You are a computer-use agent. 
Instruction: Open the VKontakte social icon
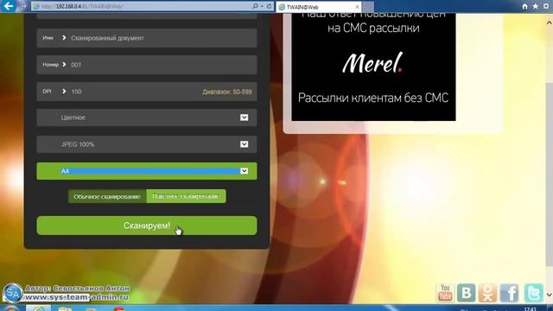click(x=467, y=293)
